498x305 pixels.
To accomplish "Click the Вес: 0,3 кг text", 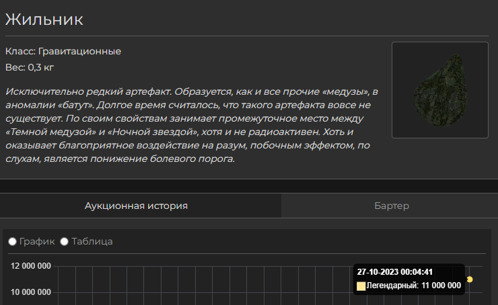I will (30, 68).
